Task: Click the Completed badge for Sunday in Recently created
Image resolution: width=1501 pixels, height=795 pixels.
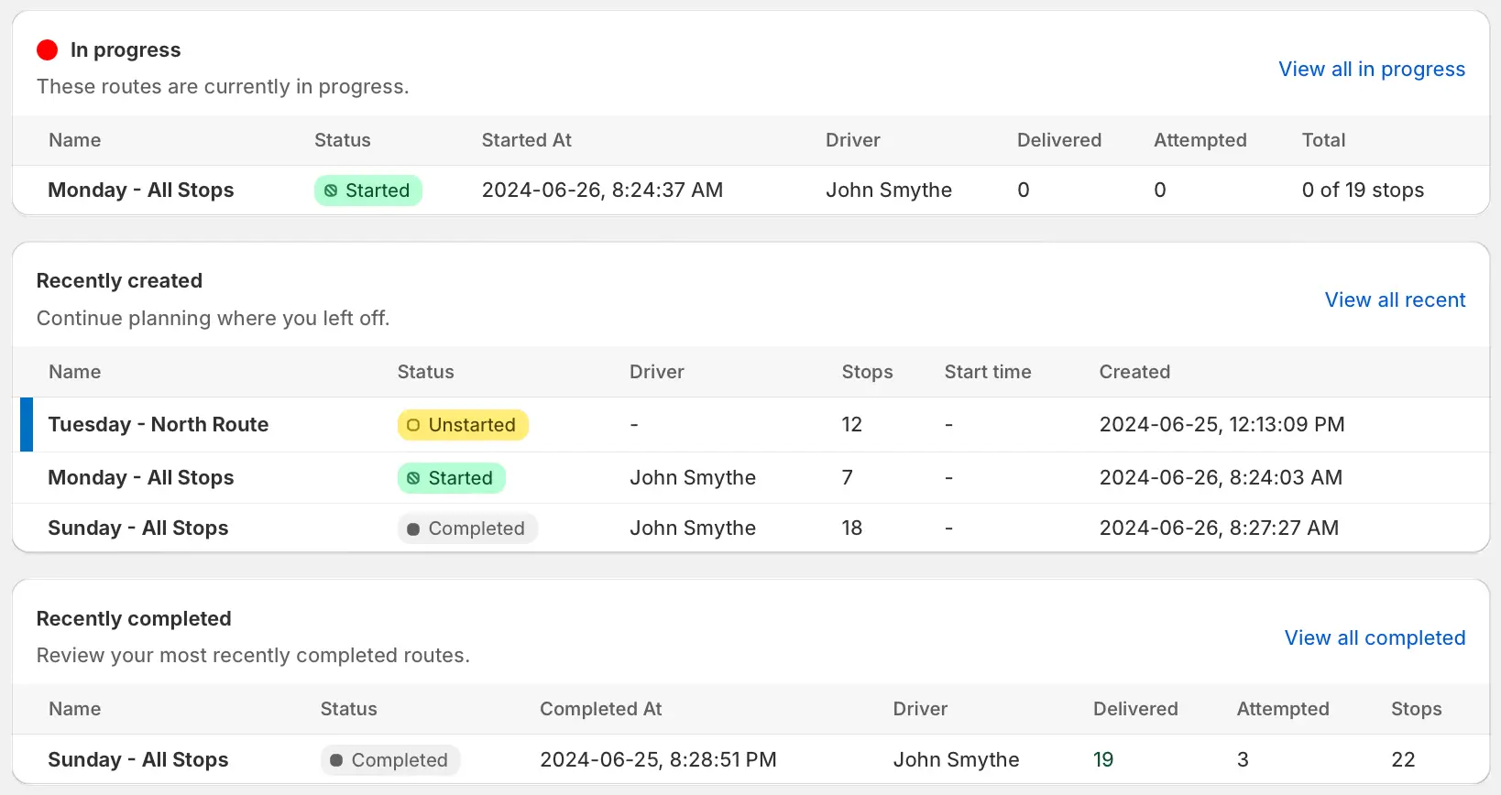Action: coord(467,528)
